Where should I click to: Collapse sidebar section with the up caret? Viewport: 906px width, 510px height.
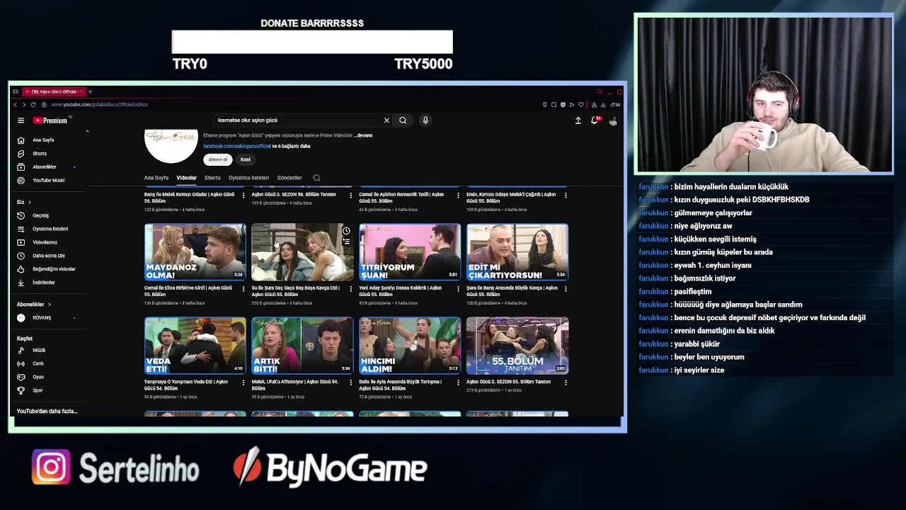coord(87,131)
